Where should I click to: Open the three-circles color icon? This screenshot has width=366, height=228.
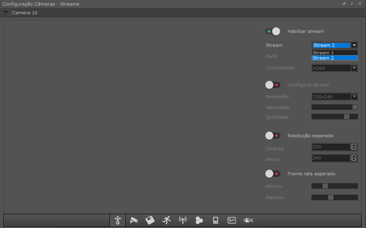[199, 220]
